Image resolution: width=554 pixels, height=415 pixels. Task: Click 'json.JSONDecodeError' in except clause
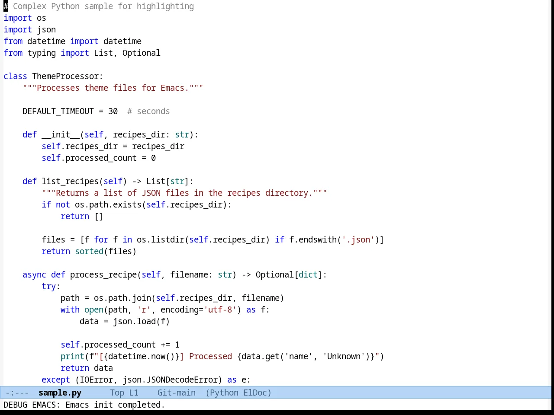tap(170, 380)
